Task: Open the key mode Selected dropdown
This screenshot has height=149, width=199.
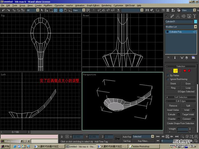Action: pos(153,137)
